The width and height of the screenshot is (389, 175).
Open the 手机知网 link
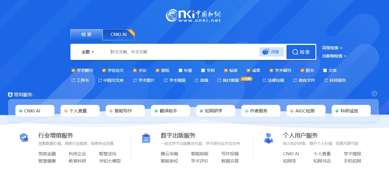pyautogui.click(x=353, y=161)
